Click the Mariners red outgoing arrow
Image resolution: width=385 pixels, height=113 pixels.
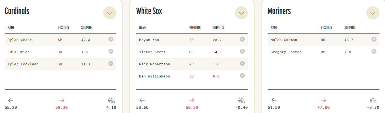[x=324, y=100]
